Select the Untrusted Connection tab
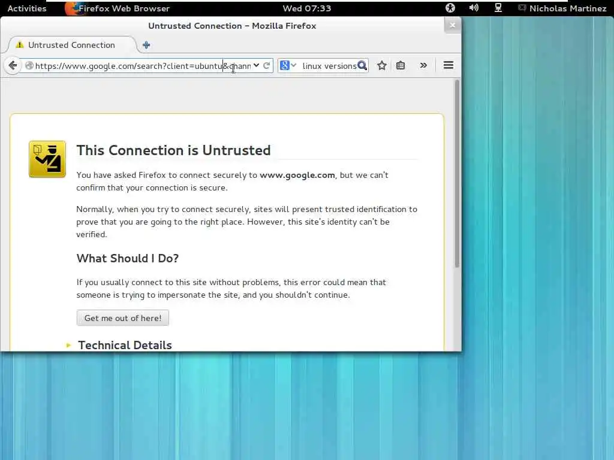The image size is (614, 460). click(71, 45)
